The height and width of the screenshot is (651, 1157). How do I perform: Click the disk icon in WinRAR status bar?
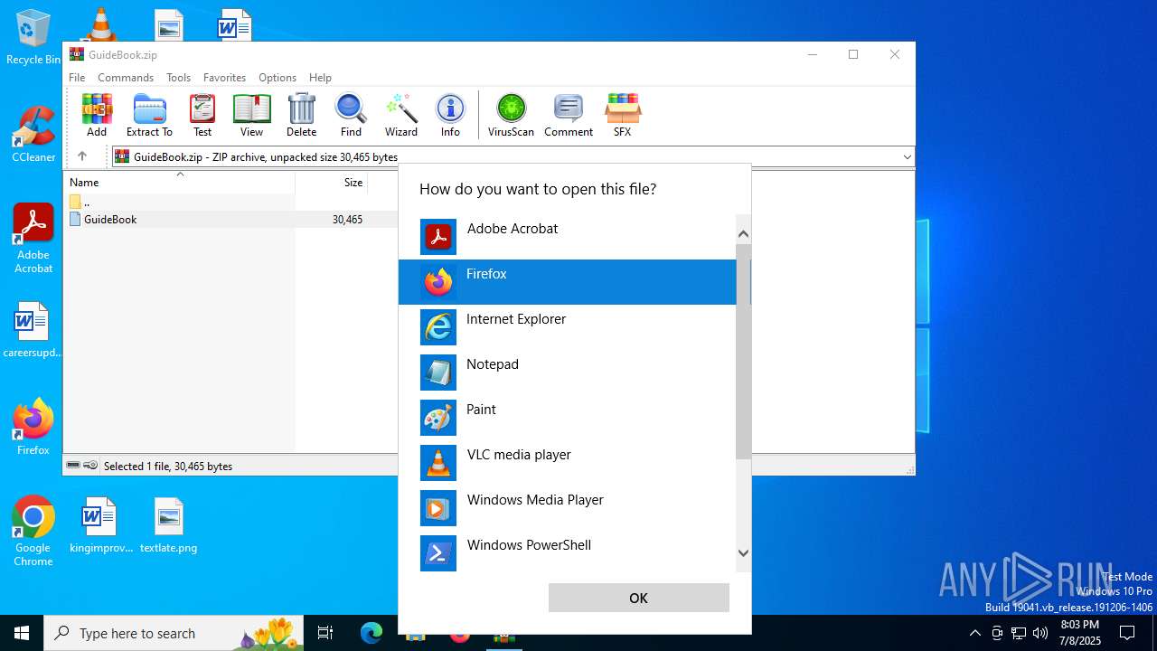[x=74, y=466]
